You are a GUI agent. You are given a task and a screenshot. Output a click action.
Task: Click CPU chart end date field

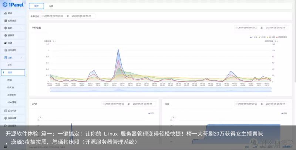pos(142,104)
